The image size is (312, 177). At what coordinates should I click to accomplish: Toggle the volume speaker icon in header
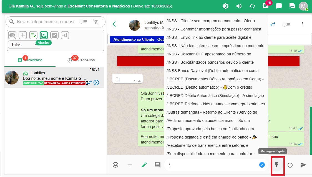(239, 6)
